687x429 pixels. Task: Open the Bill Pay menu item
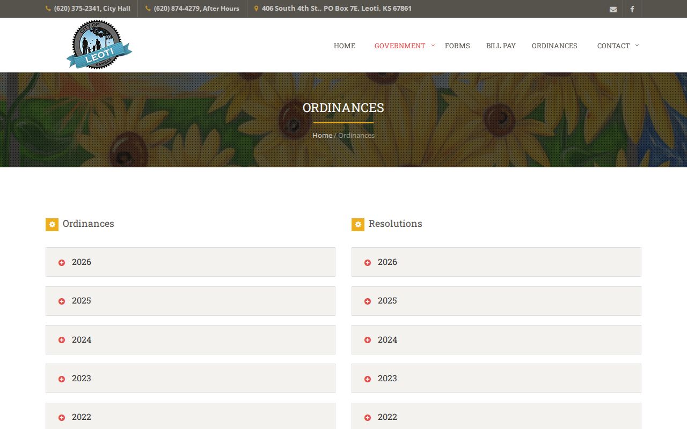pos(501,46)
